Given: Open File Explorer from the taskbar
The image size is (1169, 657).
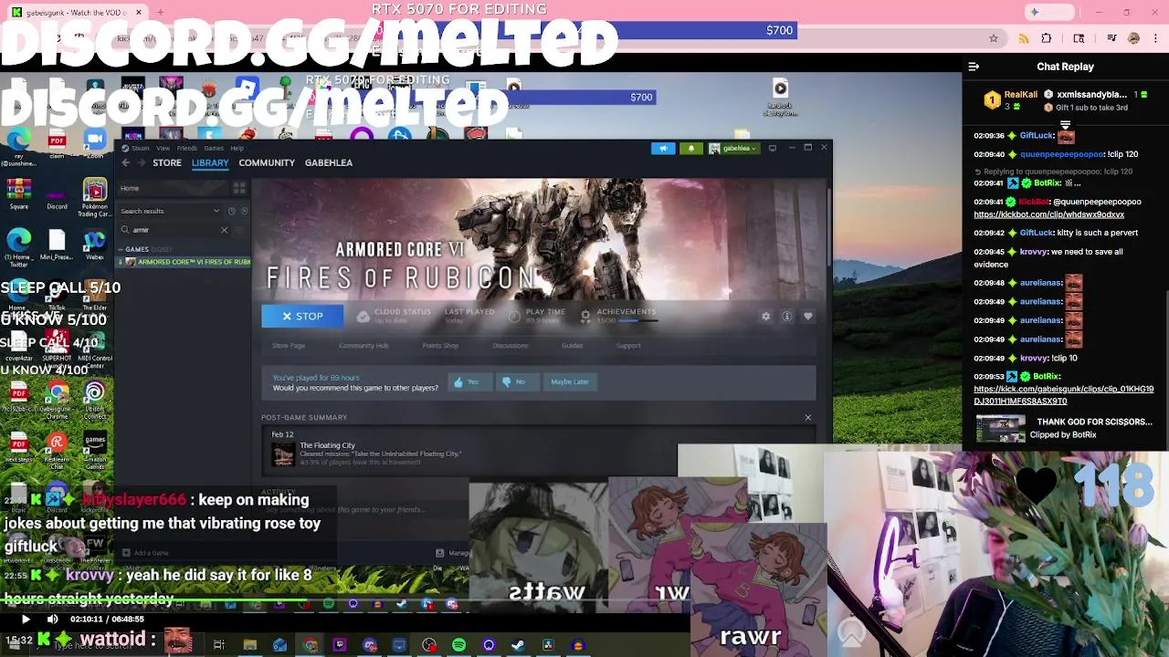Looking at the screenshot, I should (x=249, y=645).
